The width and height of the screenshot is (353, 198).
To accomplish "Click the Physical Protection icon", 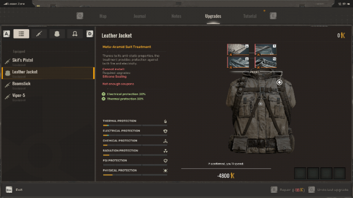I will (x=165, y=170).
